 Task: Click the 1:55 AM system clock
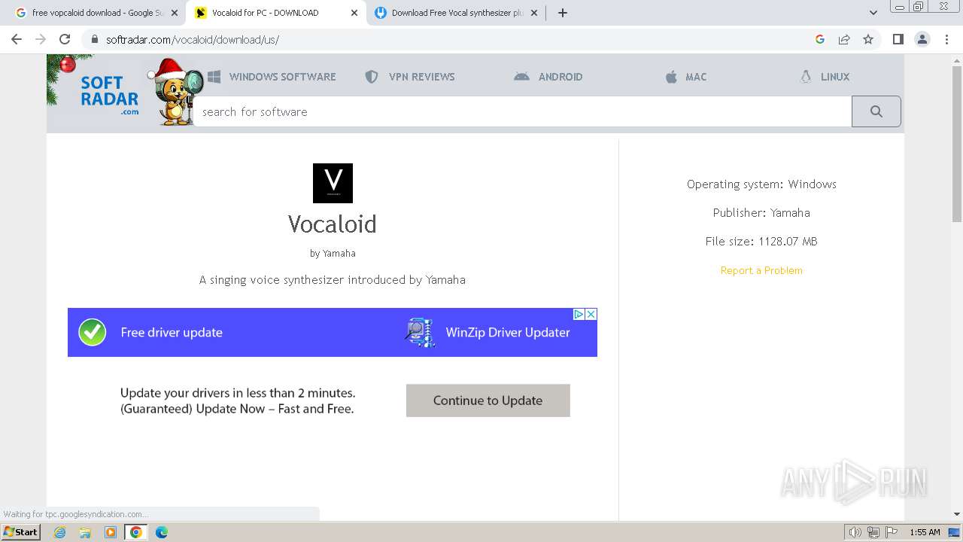pyautogui.click(x=925, y=532)
